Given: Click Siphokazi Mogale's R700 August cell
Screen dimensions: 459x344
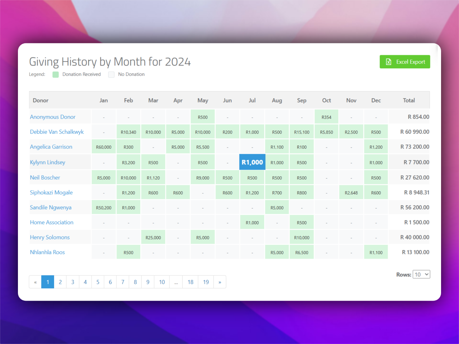Looking at the screenshot, I should coord(277,193).
